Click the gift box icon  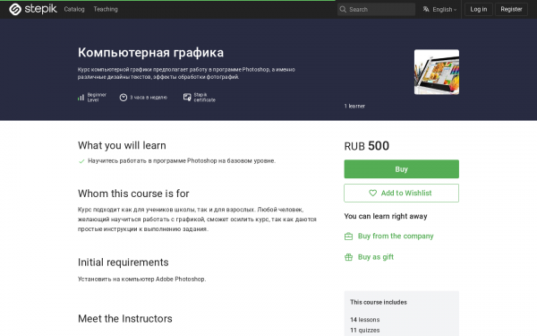pyautogui.click(x=348, y=257)
